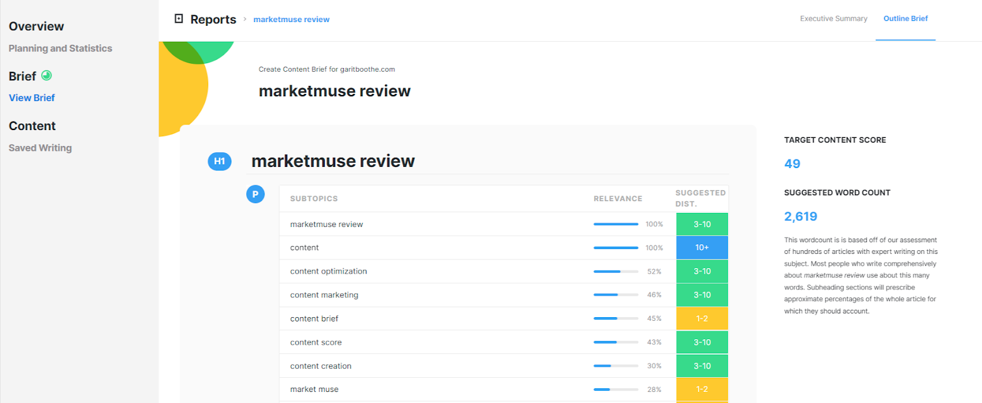Click the relevance bar for content brief
Image resolution: width=982 pixels, height=403 pixels.
click(616, 319)
